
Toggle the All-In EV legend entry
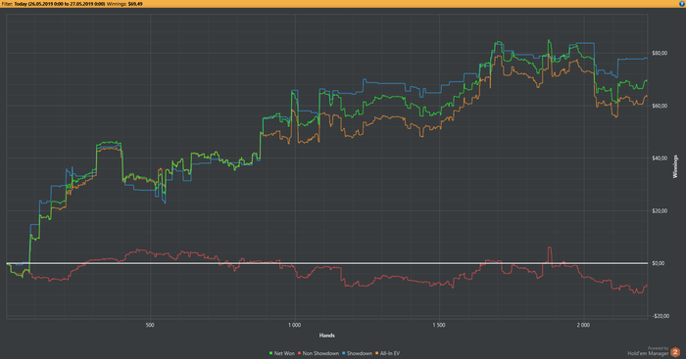[x=388, y=353]
